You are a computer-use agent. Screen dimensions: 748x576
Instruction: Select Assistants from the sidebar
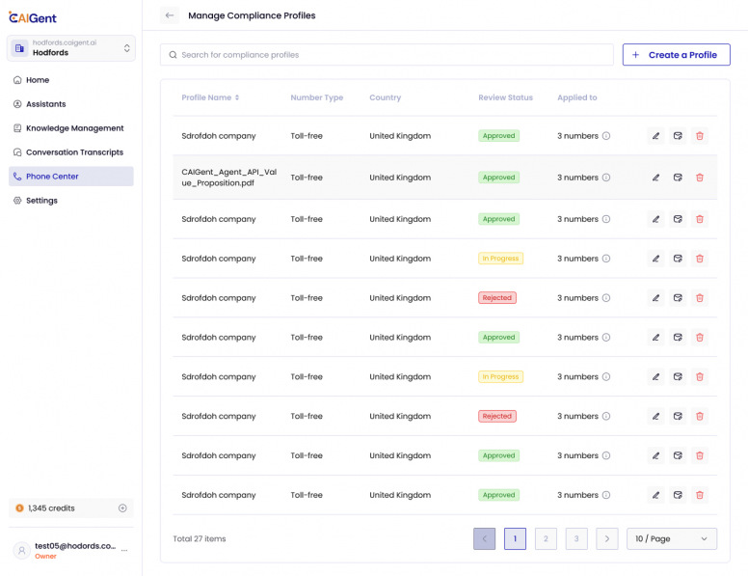click(45, 104)
